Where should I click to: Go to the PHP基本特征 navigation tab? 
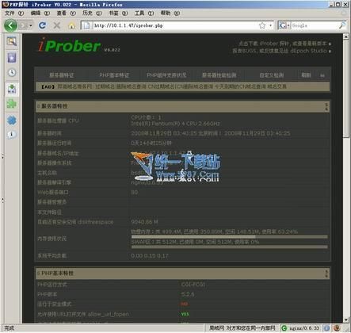pos(114,75)
